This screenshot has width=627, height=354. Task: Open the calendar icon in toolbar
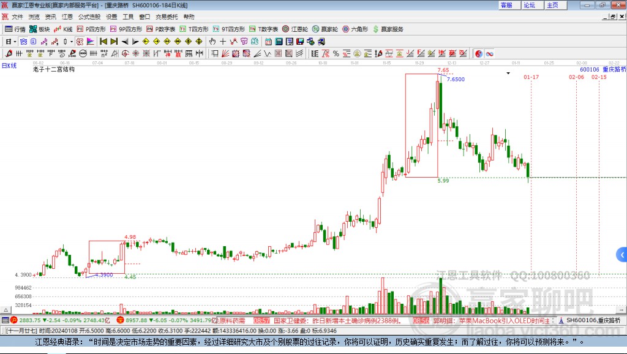pos(268,42)
